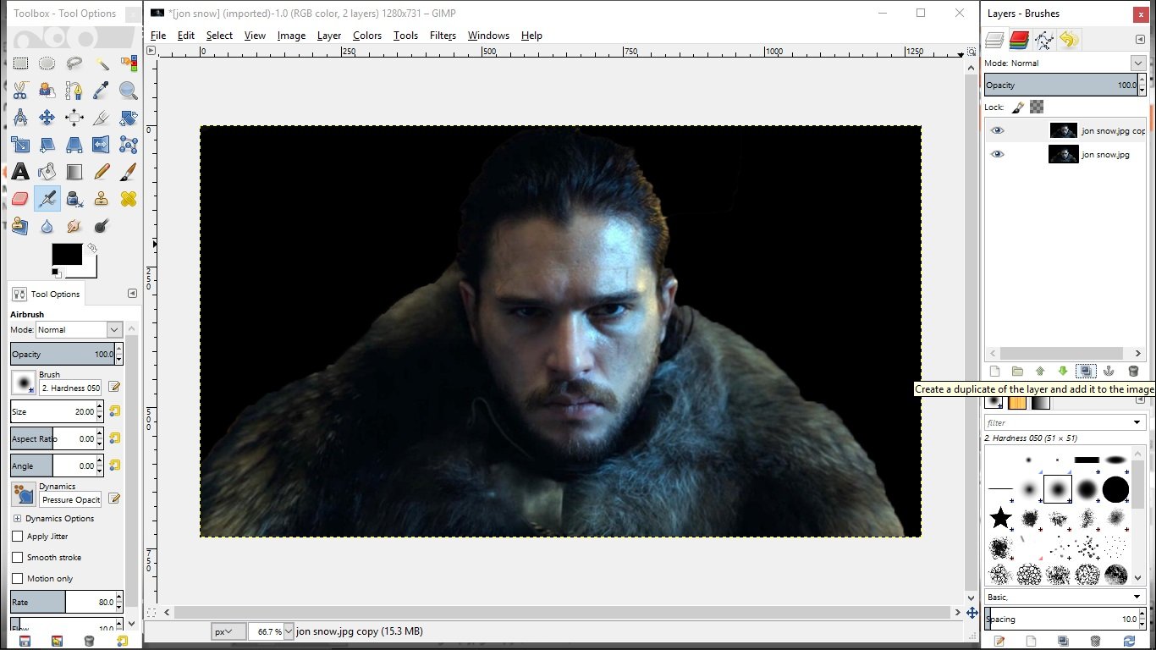Hide the jon snow.jpg copy layer
Image resolution: width=1156 pixels, height=650 pixels.
click(998, 130)
